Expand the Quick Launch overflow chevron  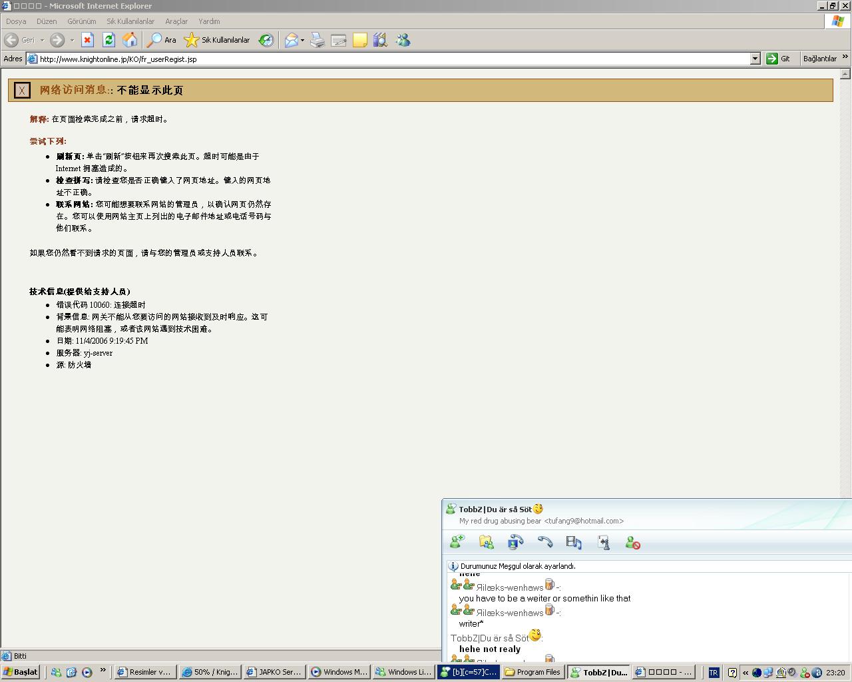click(x=103, y=670)
